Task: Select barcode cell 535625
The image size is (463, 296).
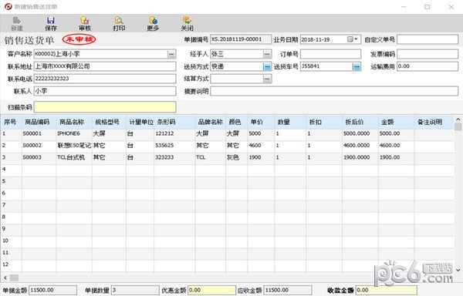Action: [x=174, y=146]
